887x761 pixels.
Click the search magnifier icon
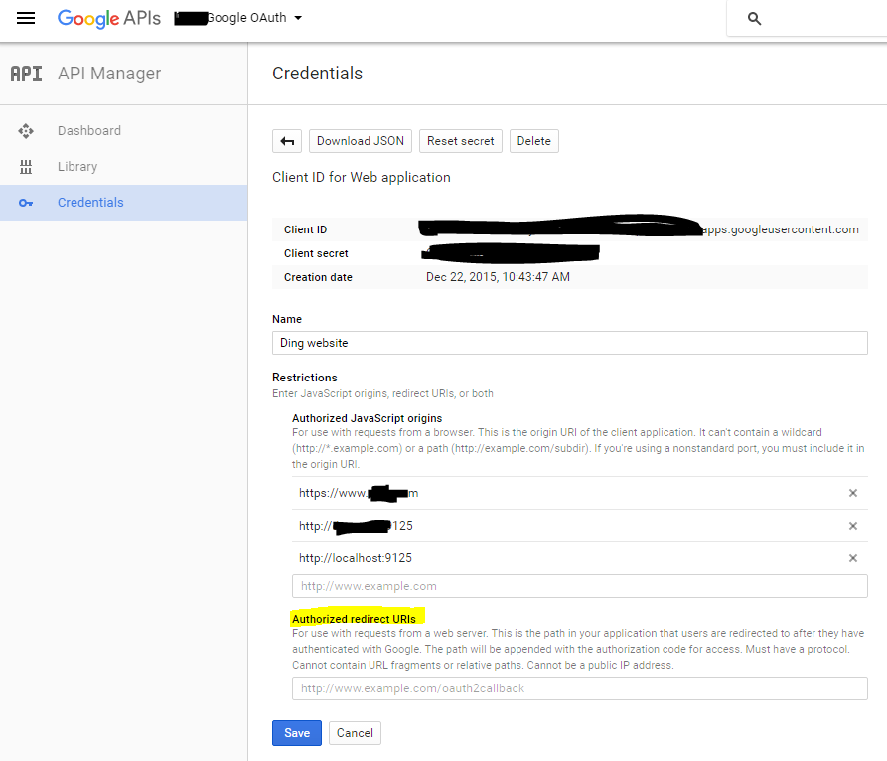(754, 18)
